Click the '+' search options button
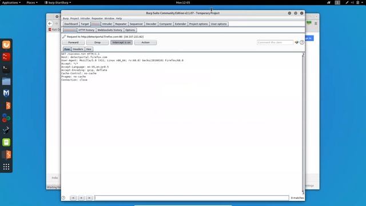This screenshot has height=206, width=366. [81, 198]
